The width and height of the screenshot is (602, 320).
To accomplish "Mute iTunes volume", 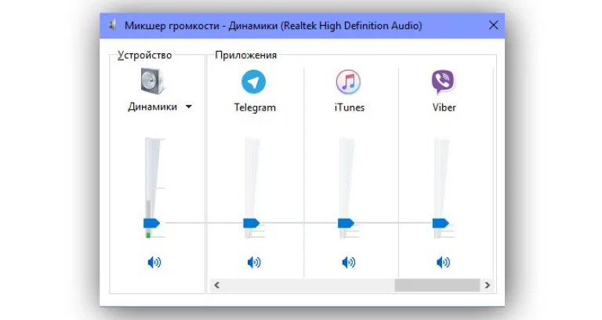I will click(x=348, y=263).
